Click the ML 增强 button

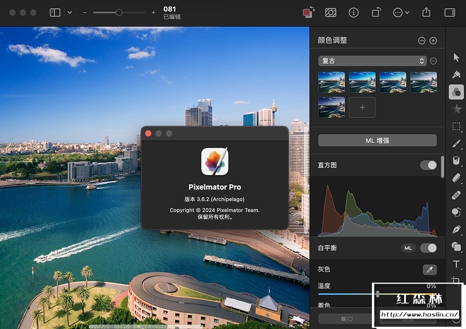tap(377, 141)
